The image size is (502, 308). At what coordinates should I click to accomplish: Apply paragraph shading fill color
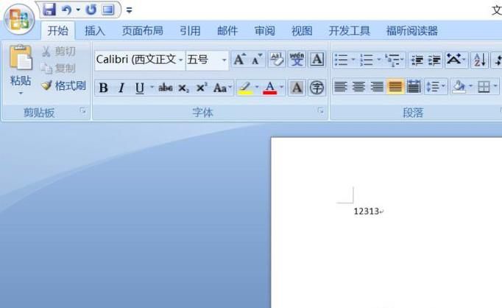[x=459, y=86]
